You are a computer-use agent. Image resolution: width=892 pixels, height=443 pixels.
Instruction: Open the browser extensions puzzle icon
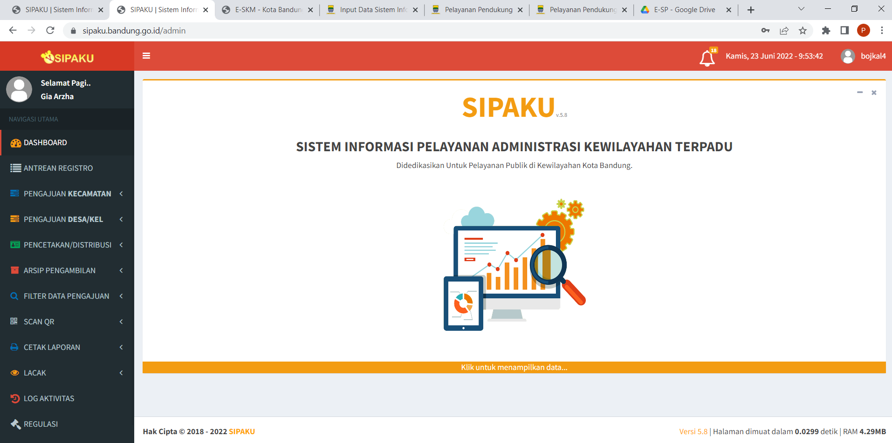[826, 31]
